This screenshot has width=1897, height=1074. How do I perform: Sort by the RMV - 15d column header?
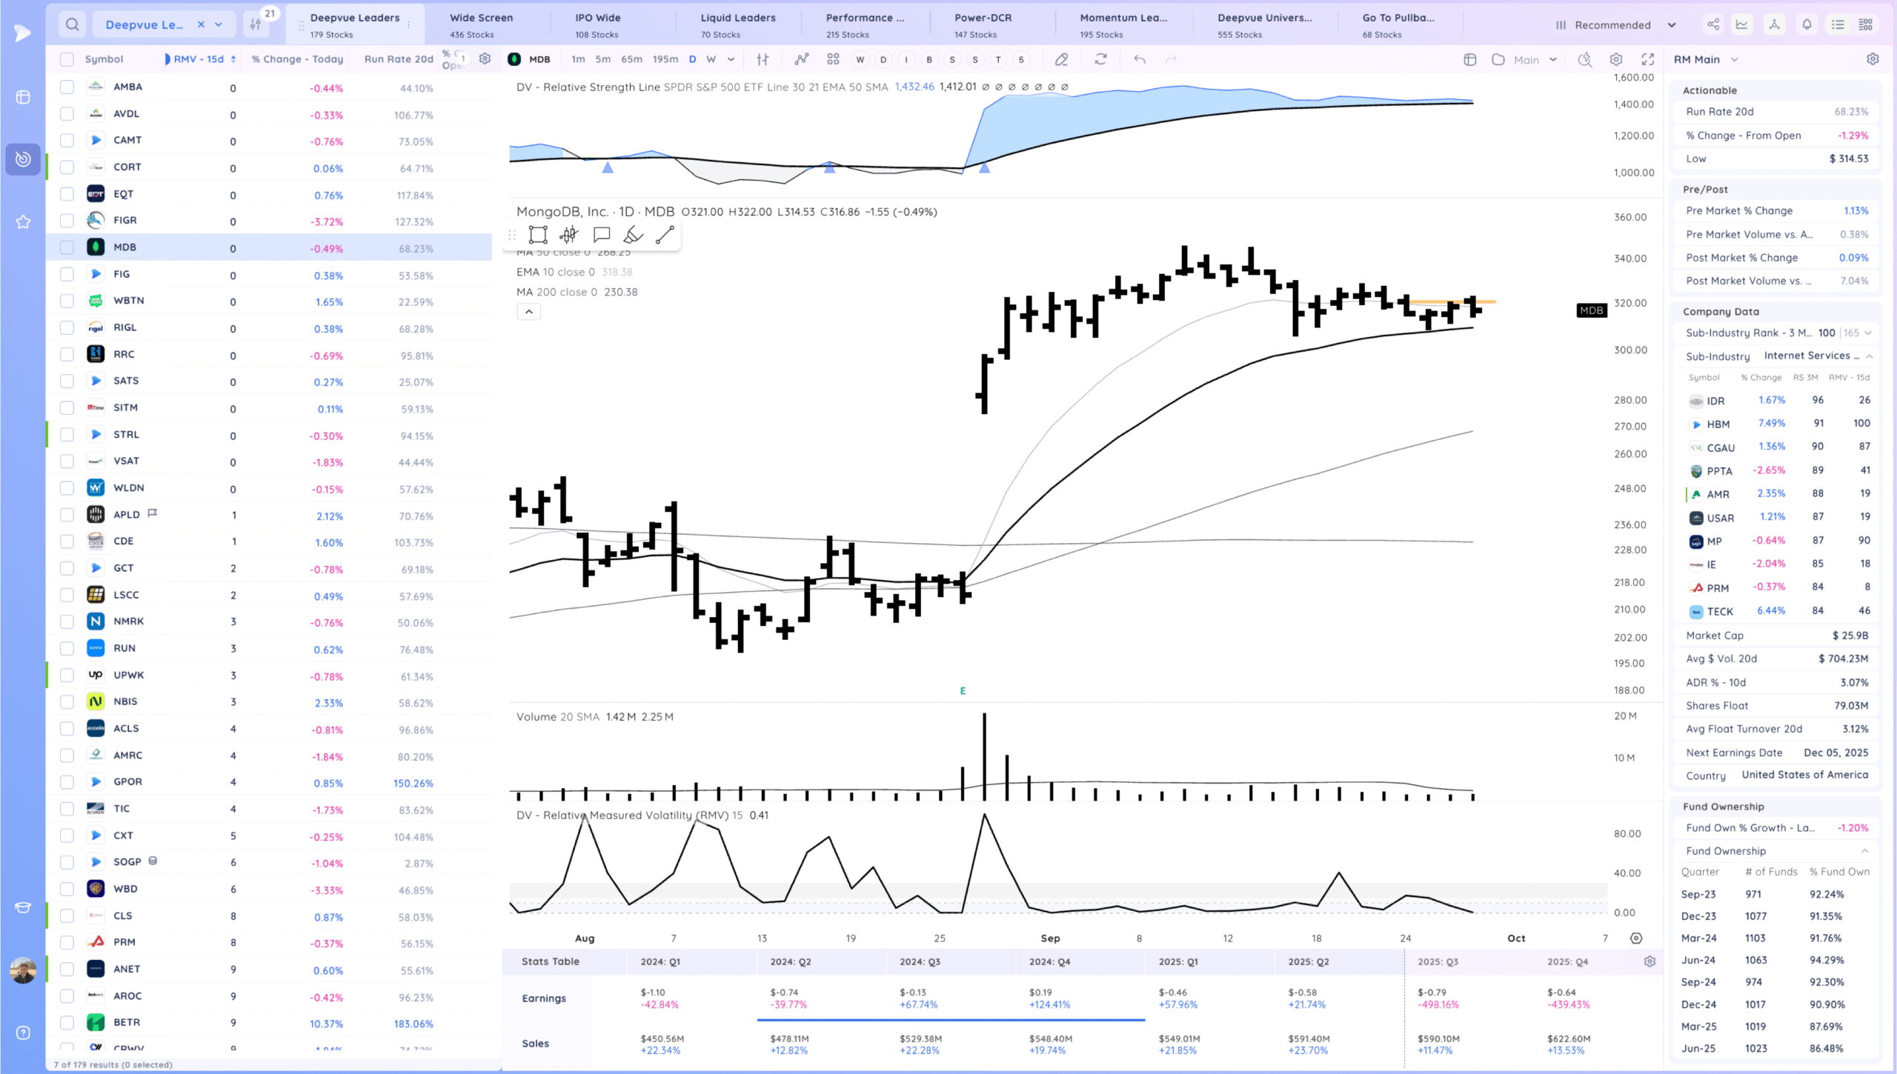(200, 59)
